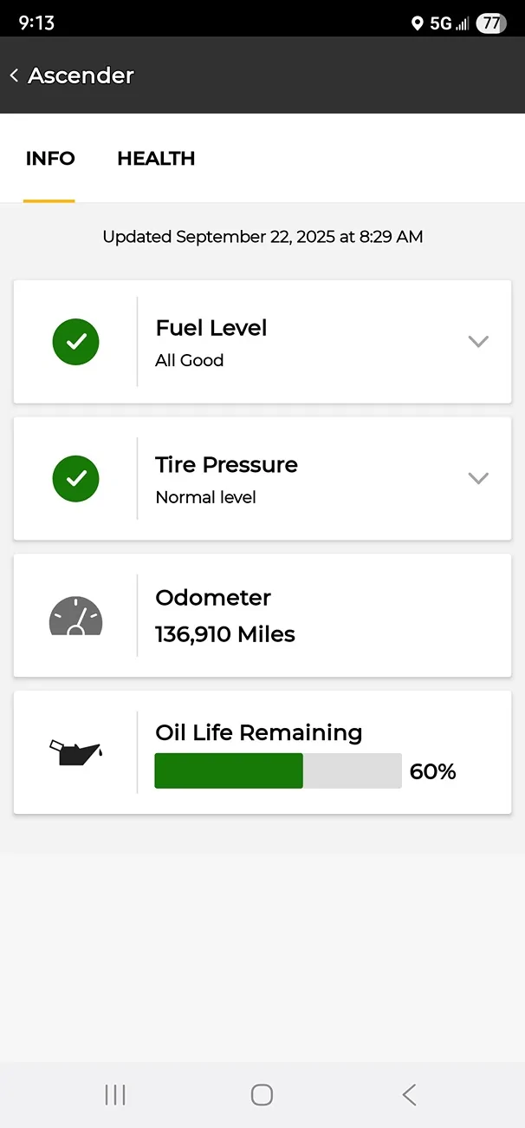
Task: Tap the back arrow beside Ascender
Action: (x=14, y=75)
